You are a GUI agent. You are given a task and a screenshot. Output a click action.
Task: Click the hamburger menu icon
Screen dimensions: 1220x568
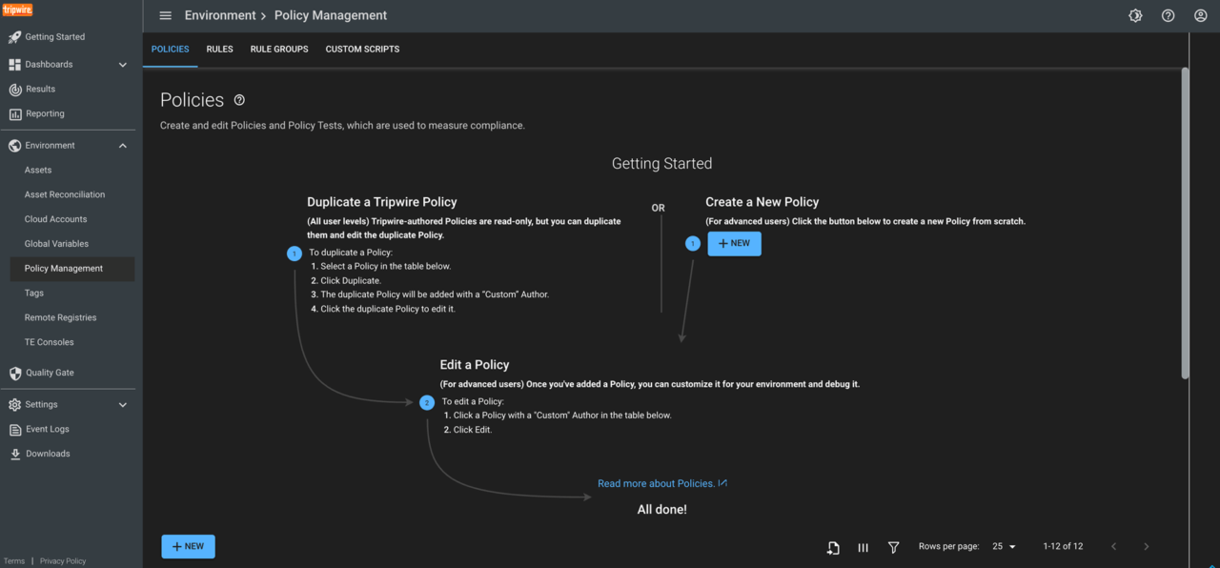pyautogui.click(x=166, y=16)
